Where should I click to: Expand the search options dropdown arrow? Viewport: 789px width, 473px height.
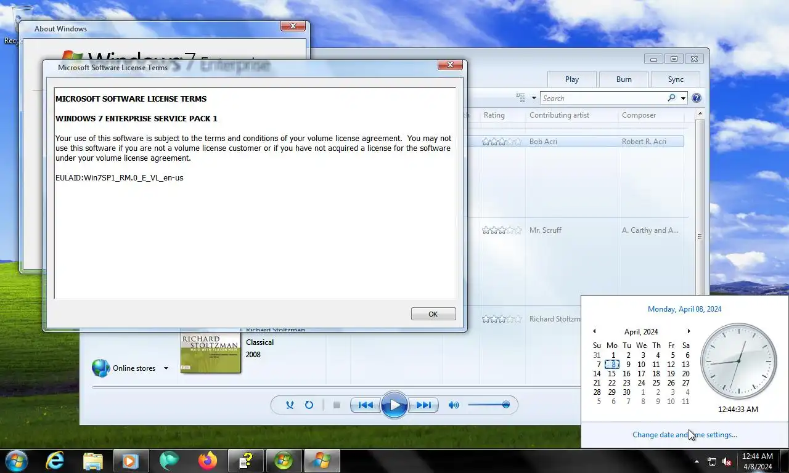[683, 98]
